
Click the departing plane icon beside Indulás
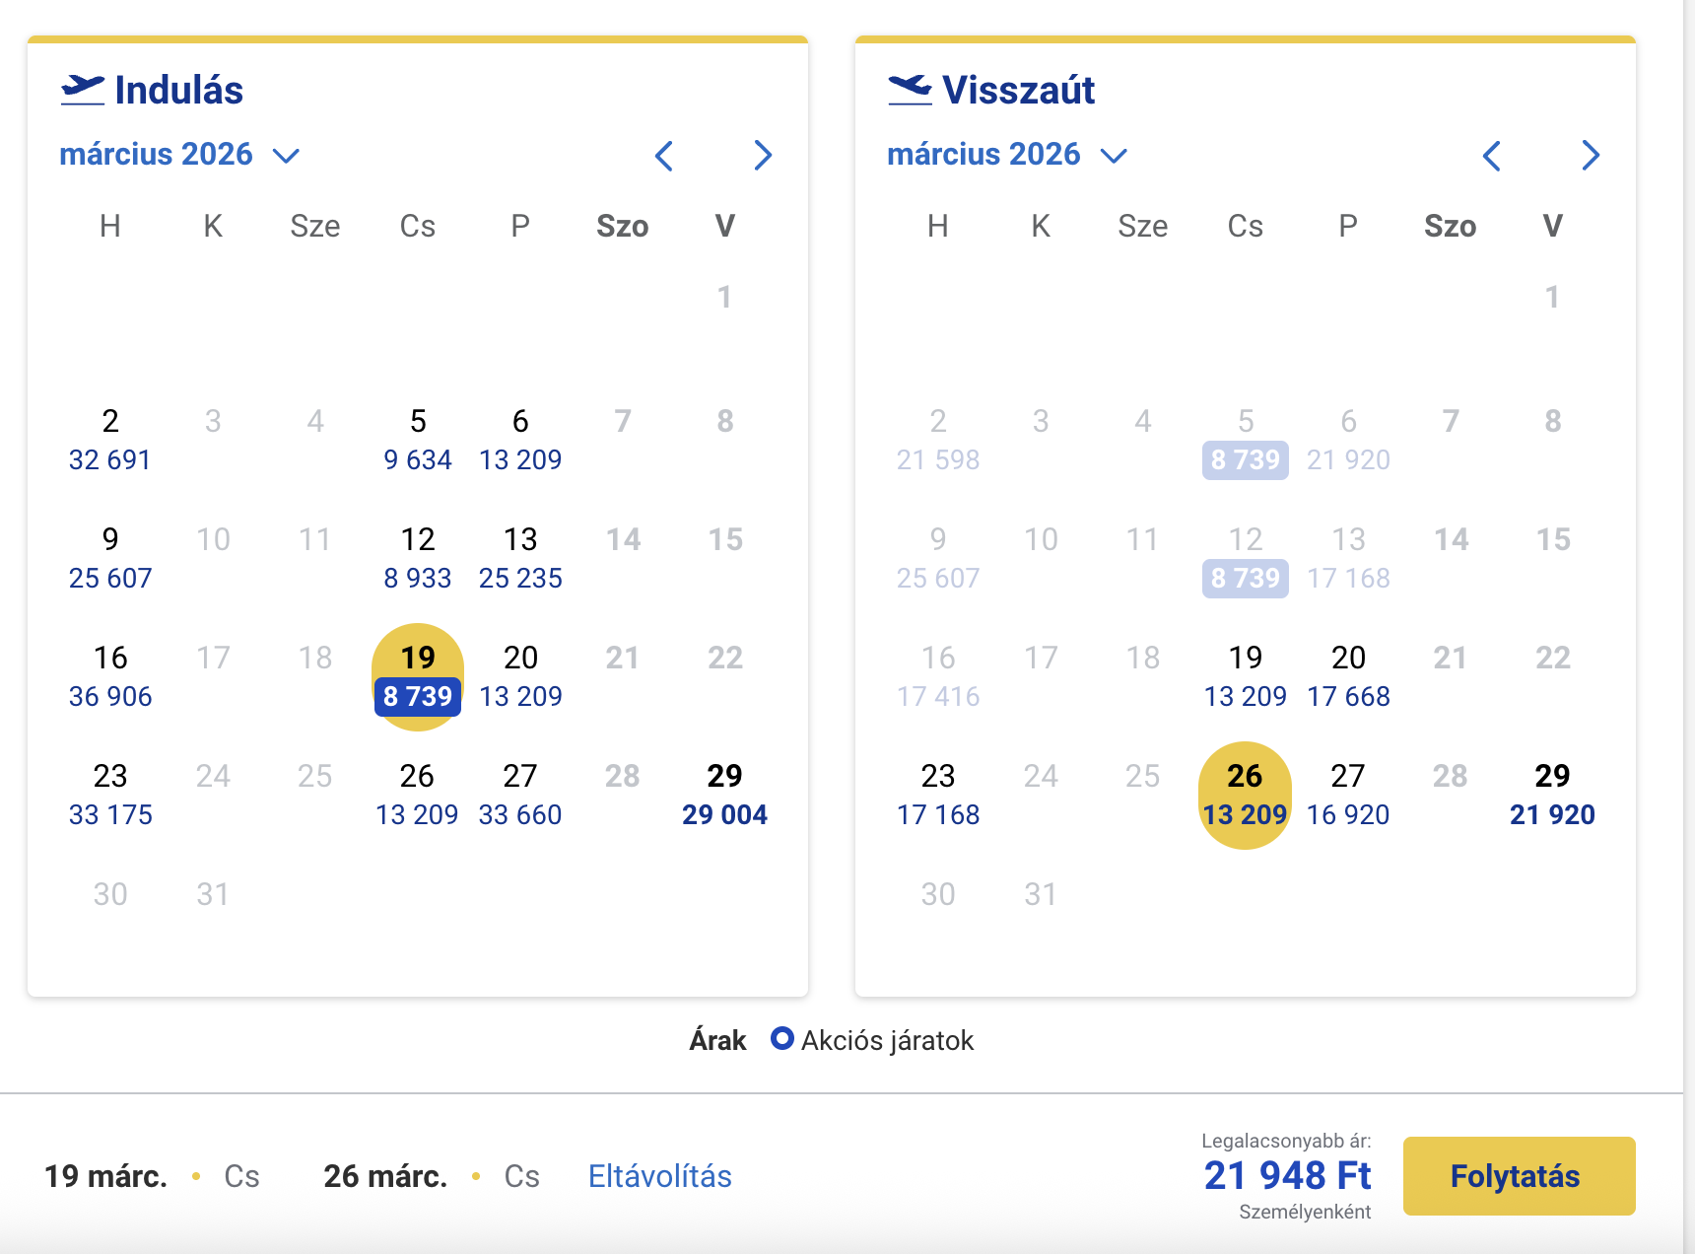coord(83,90)
